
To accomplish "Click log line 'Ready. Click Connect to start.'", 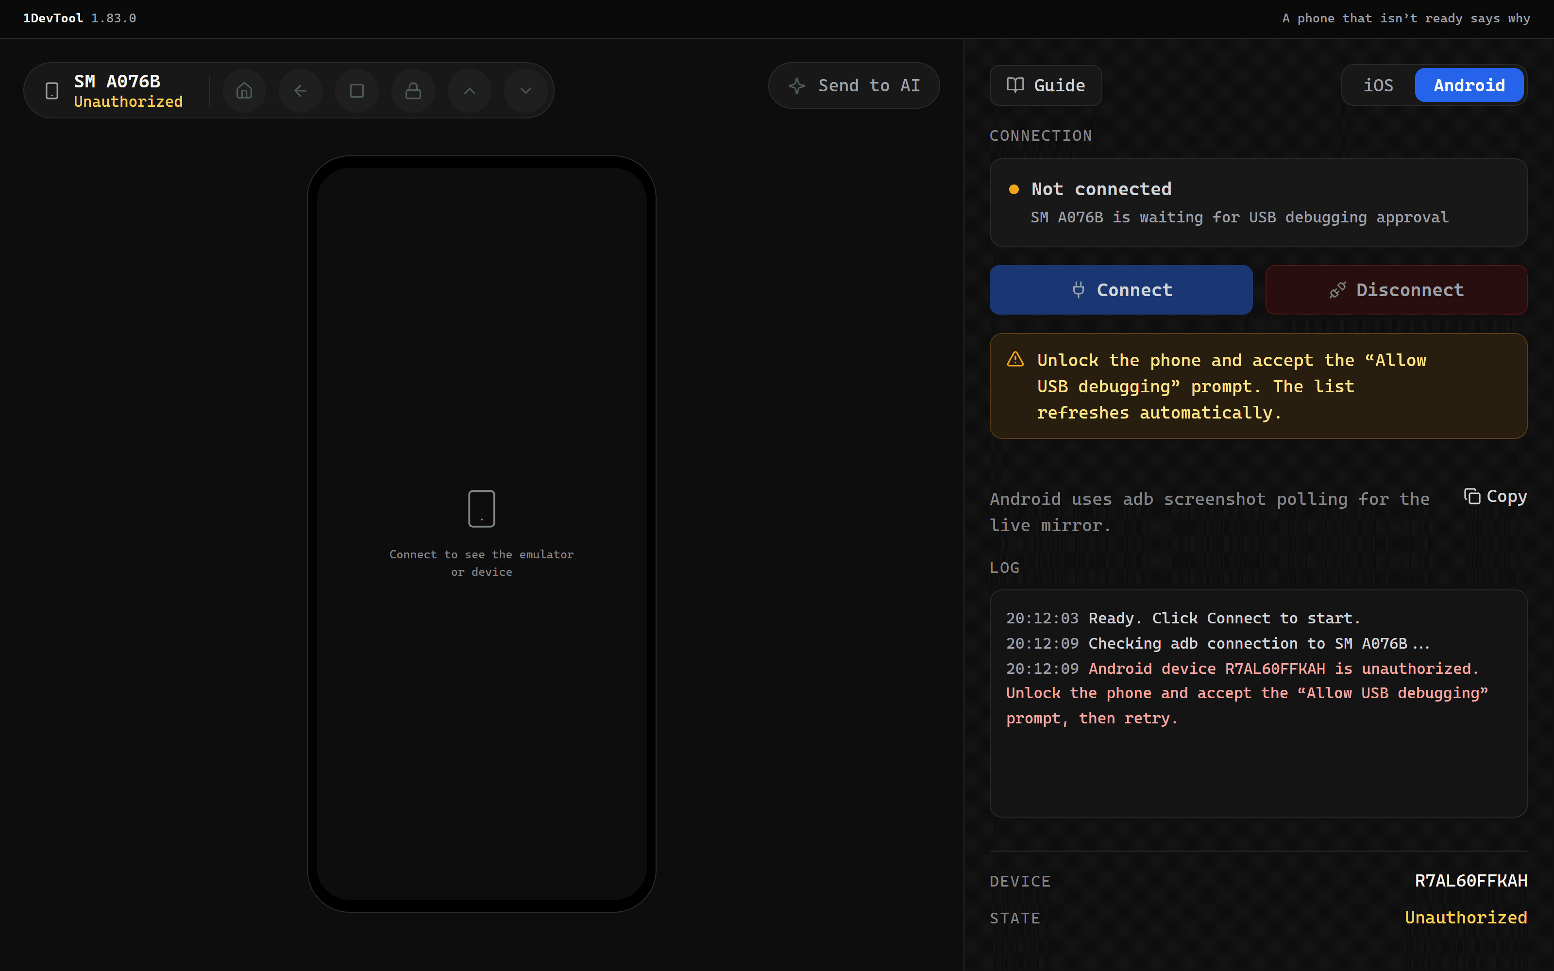I will click(1224, 619).
